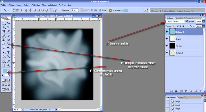
Task: Pick the Magic Wand tool
Action: tap(8, 27)
